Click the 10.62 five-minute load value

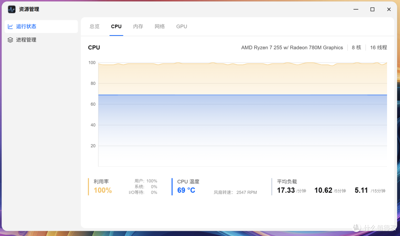[x=323, y=190]
